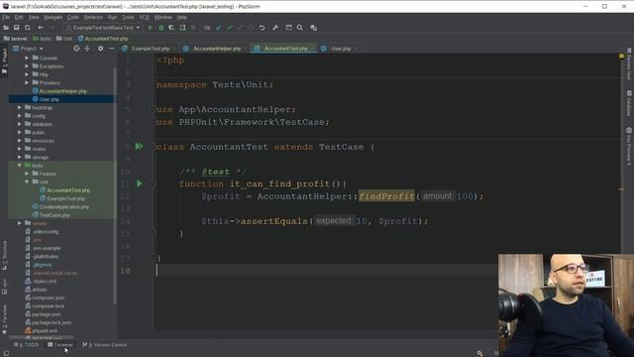Click the tool window quick-access icon in status bar

[x=6, y=353]
